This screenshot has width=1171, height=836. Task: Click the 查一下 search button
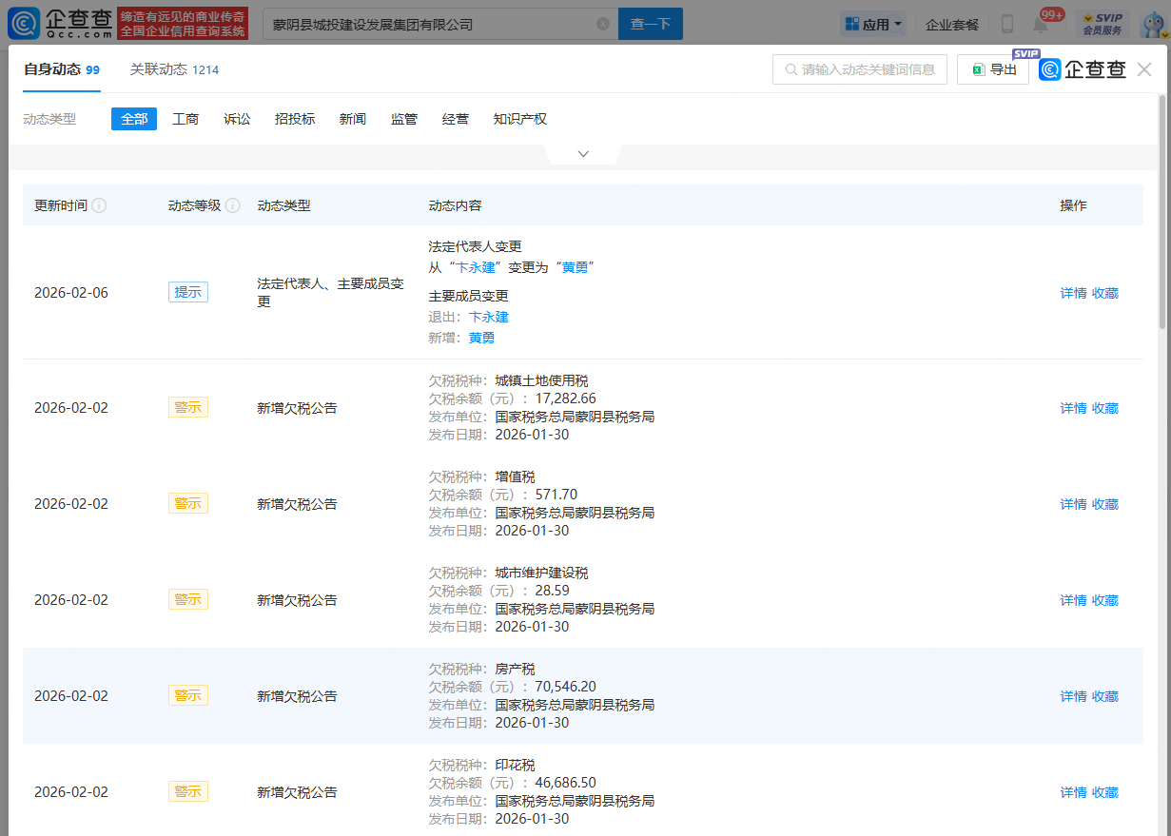coord(651,24)
